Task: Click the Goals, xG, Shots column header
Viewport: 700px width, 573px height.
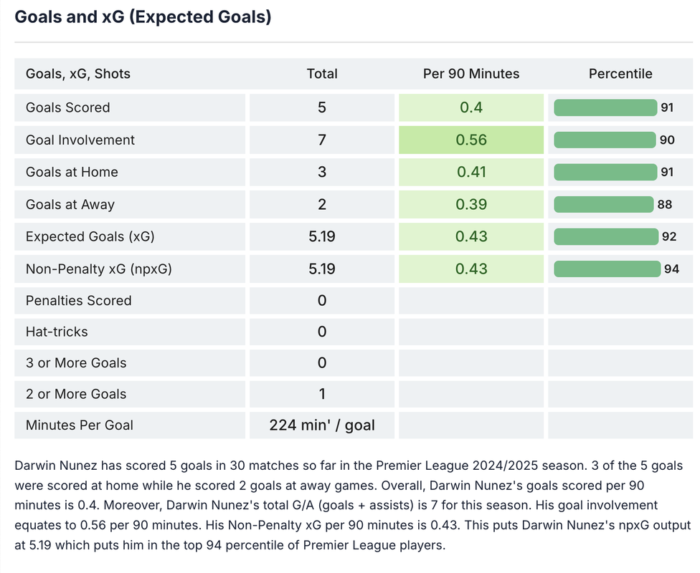Action: 78,74
